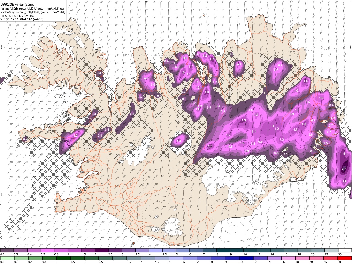Click the 'slydda/snjókoma' legend description line
The width and height of the screenshot is (352, 264).
pos(33,12)
